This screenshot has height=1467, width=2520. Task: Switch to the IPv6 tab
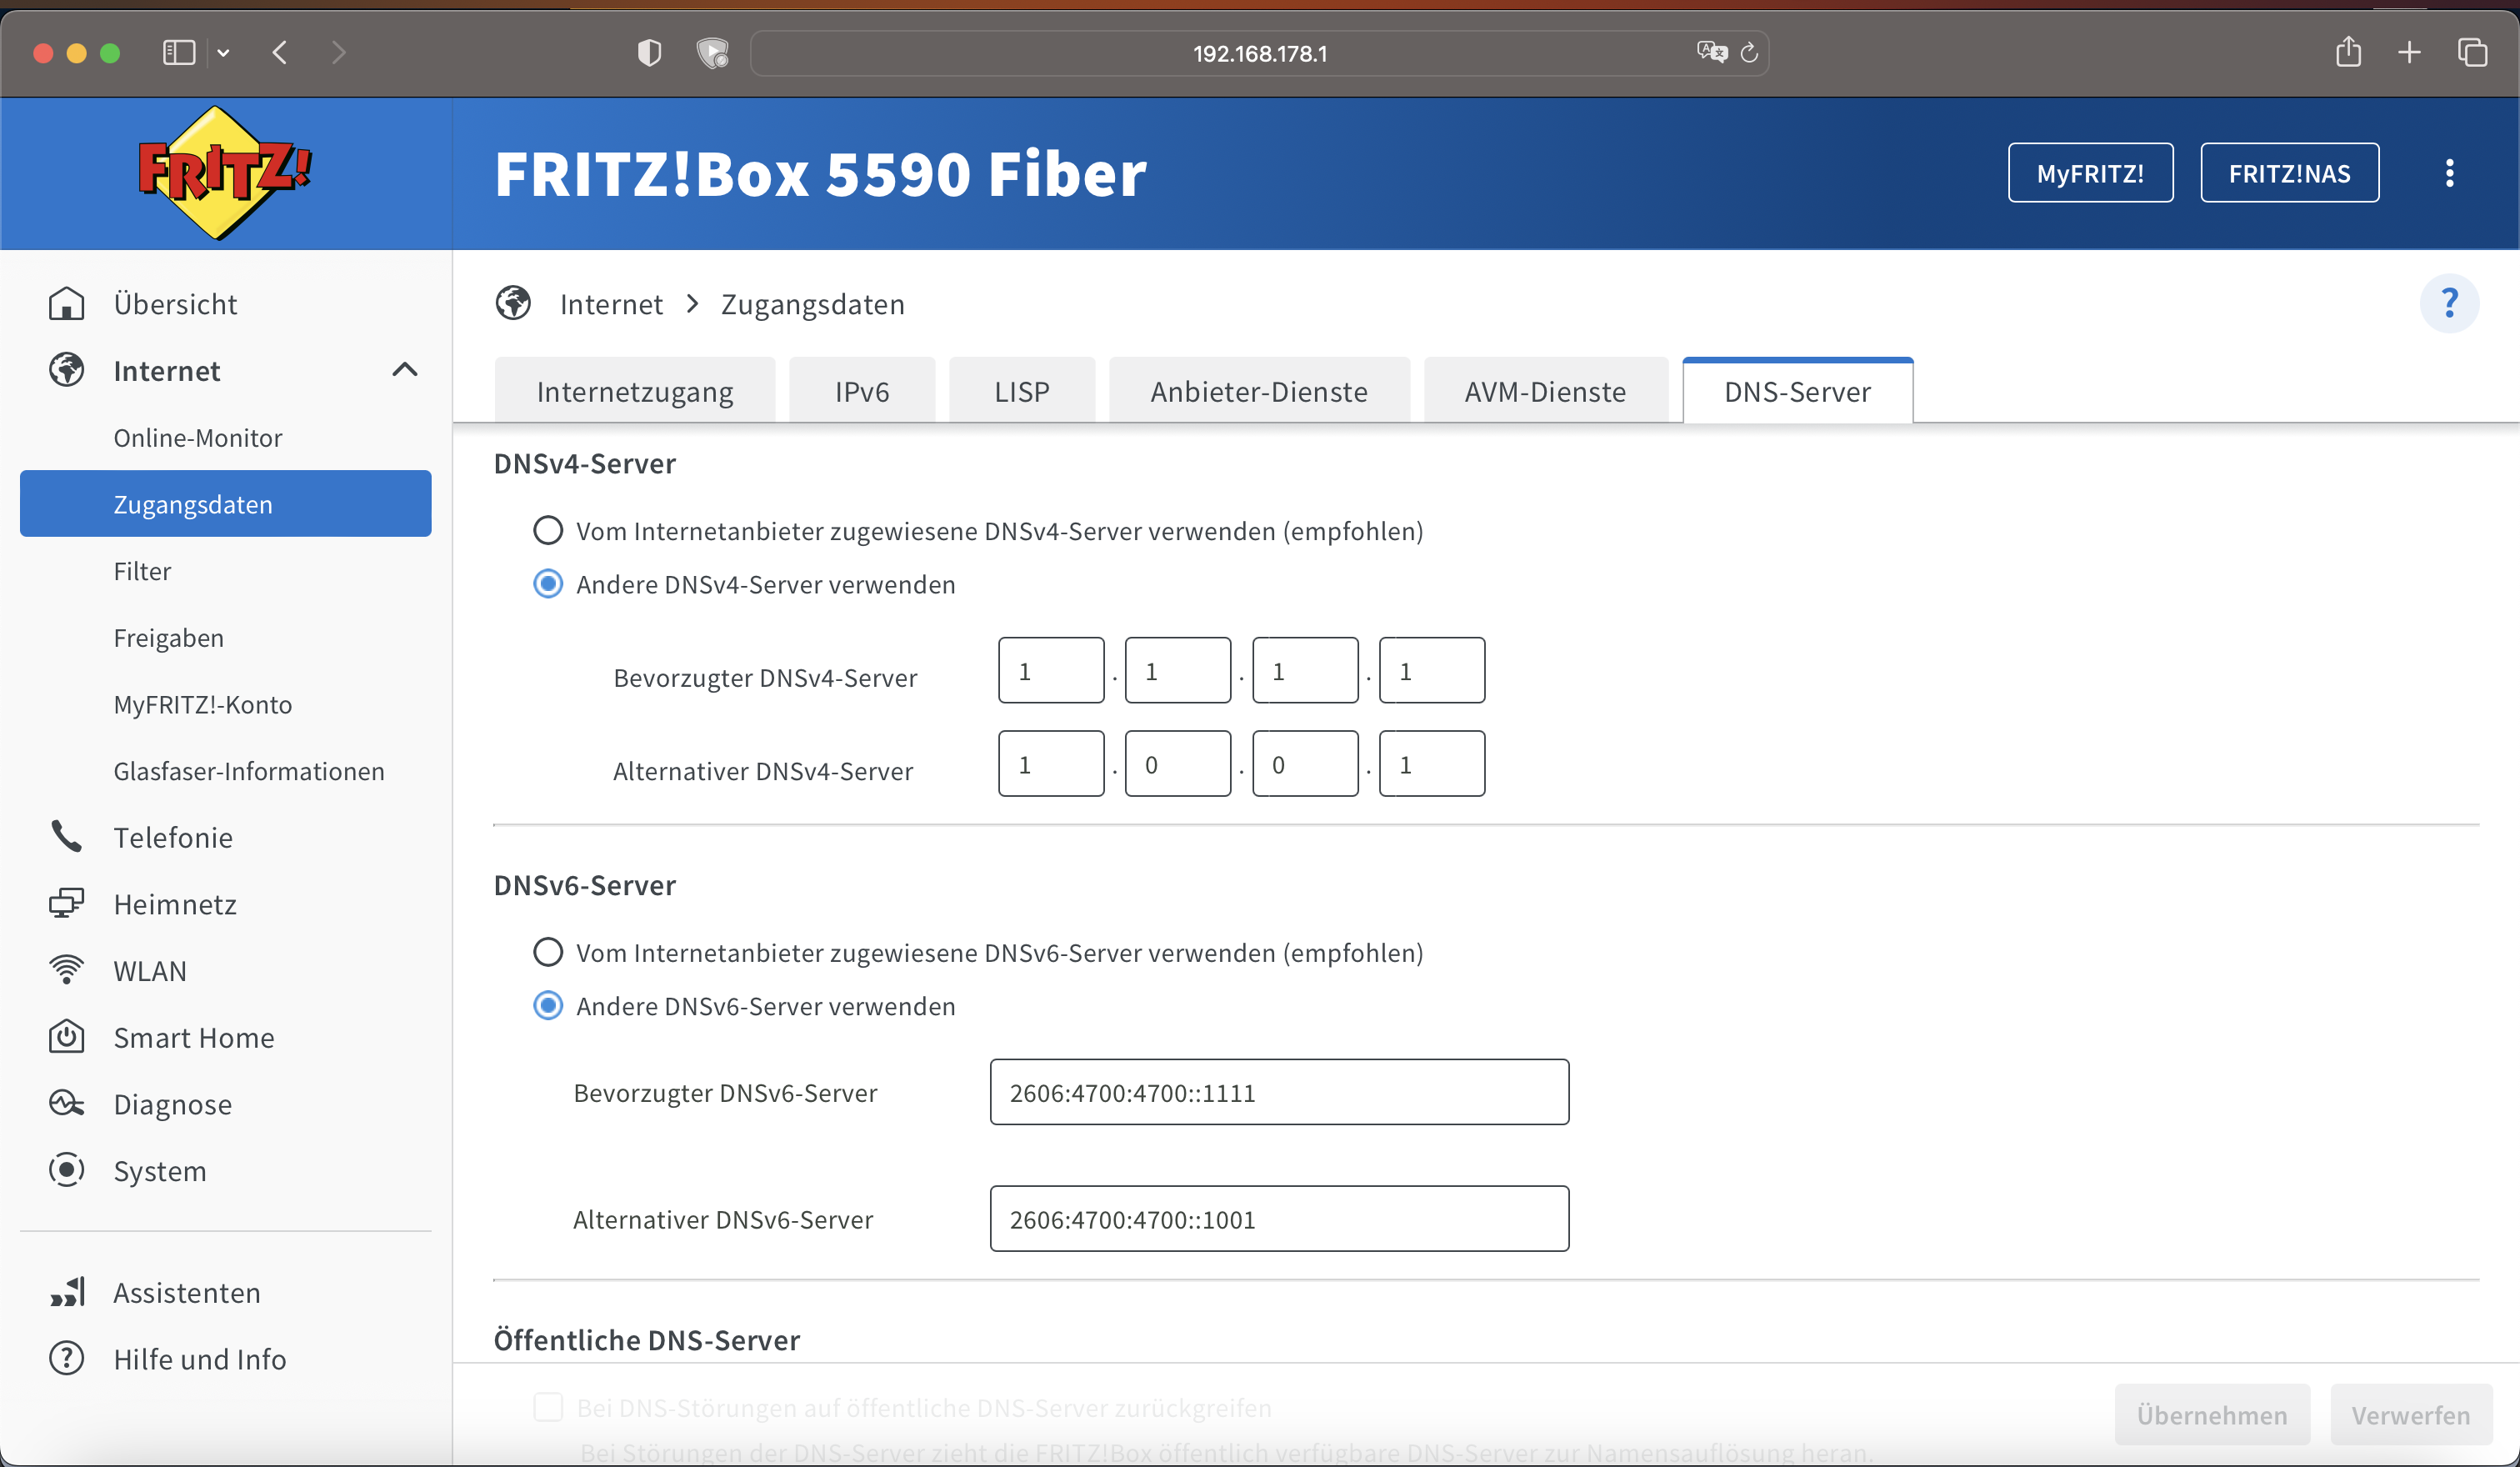tap(861, 391)
